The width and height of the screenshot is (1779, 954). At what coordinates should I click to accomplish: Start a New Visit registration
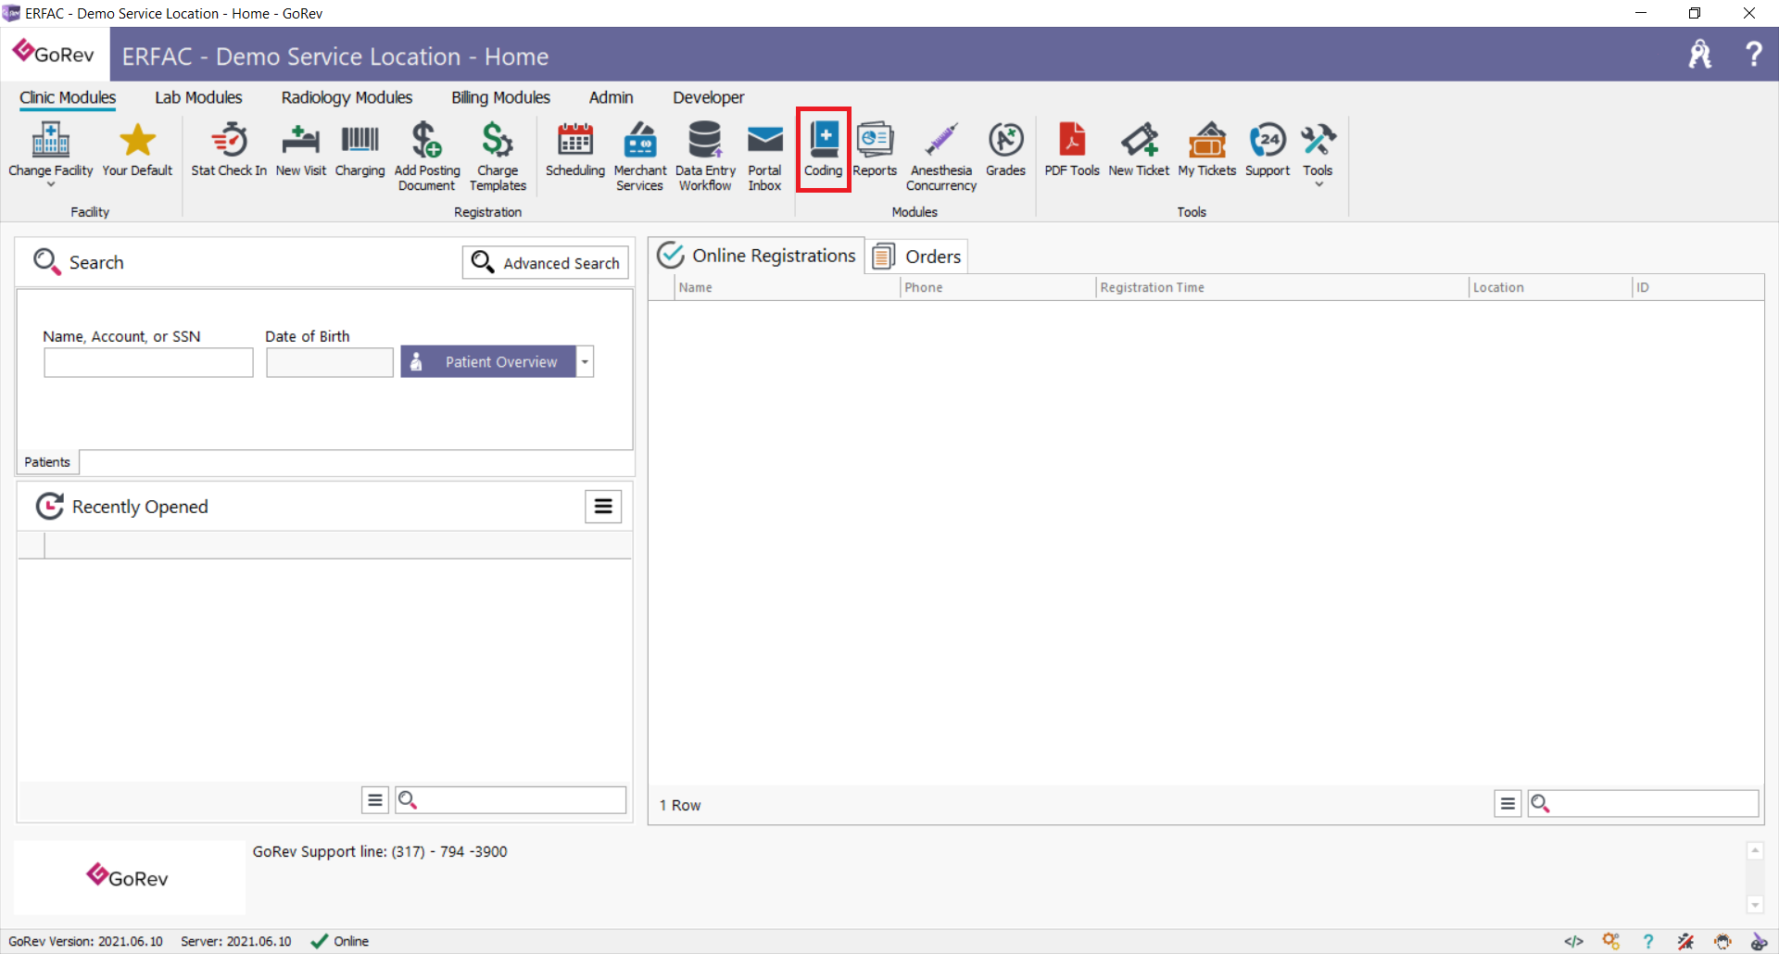click(x=301, y=150)
